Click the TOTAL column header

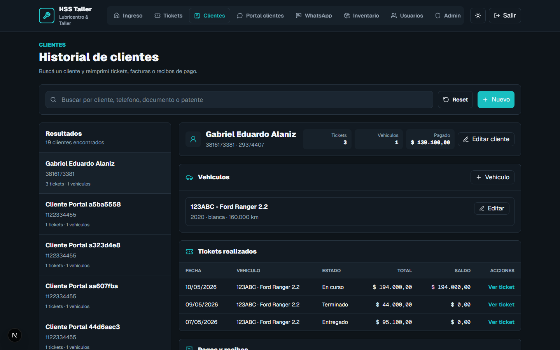[x=404, y=271]
